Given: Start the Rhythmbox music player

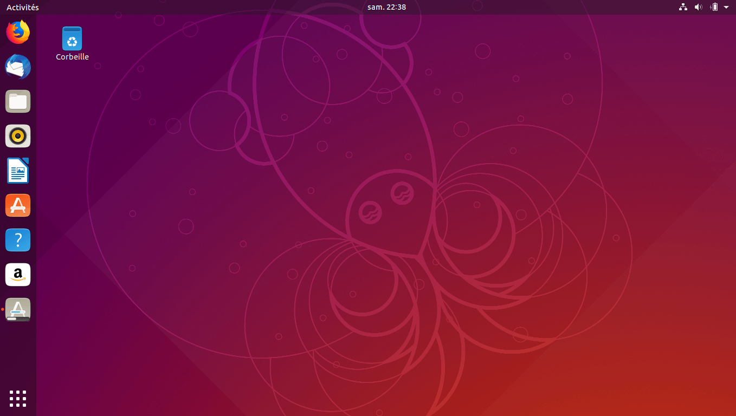Looking at the screenshot, I should [x=18, y=136].
